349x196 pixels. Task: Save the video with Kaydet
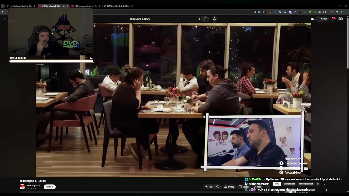[x=244, y=187]
